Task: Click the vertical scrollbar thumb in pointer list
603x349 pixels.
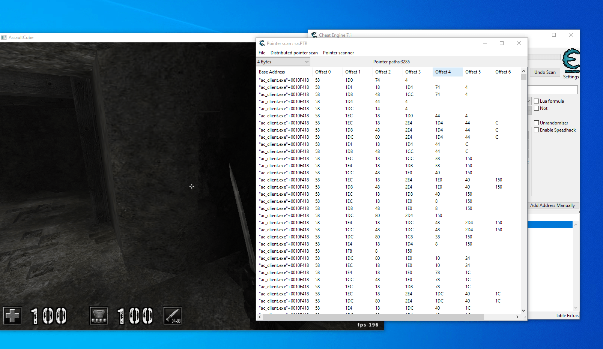Action: (x=523, y=77)
